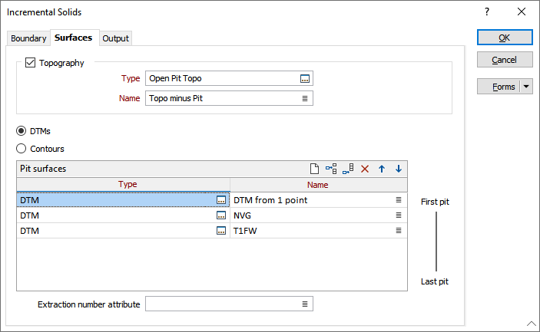Click the T1FW name cell
This screenshot has height=332, width=540.
[311, 231]
